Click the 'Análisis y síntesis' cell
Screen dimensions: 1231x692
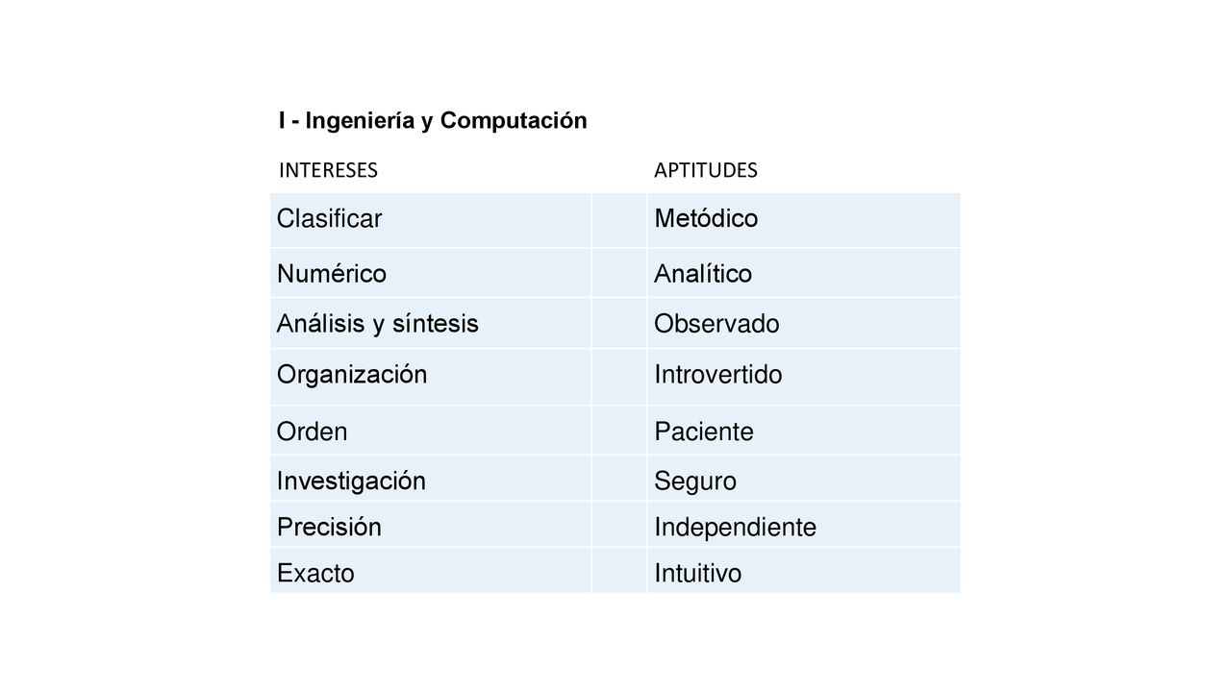(x=430, y=323)
